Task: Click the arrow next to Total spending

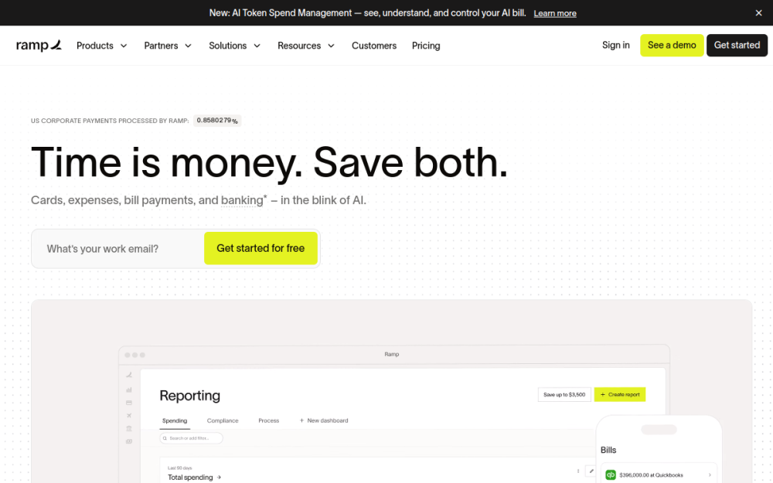Action: pyautogui.click(x=219, y=477)
